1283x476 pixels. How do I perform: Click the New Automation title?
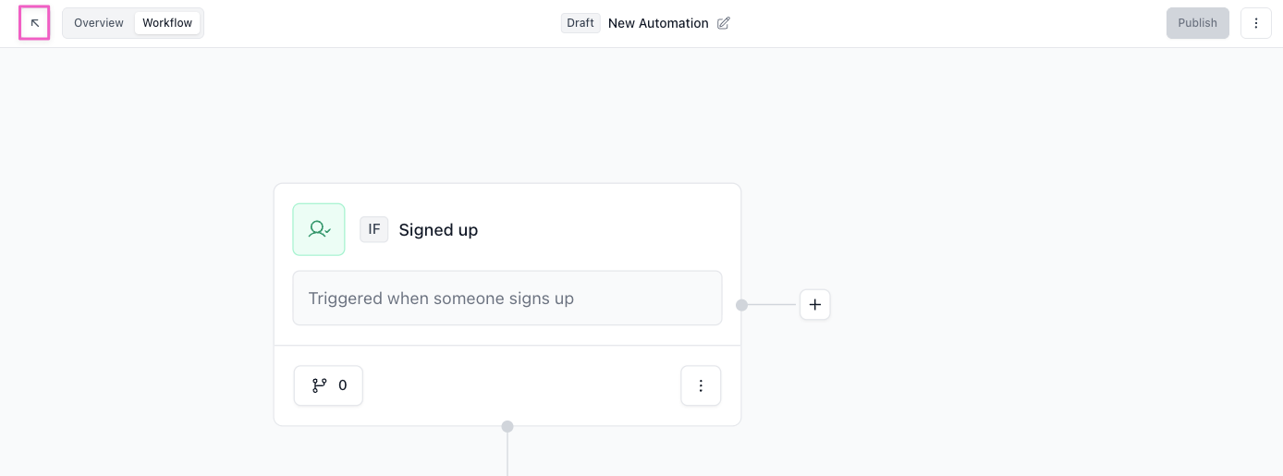point(658,23)
